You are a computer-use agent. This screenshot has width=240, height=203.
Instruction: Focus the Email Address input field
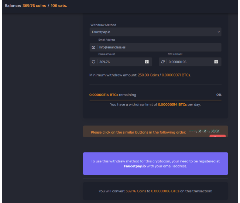[x=159, y=47]
